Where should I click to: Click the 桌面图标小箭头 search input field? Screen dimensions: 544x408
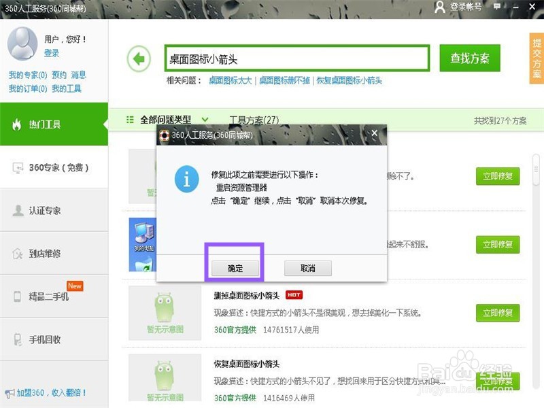coord(292,58)
